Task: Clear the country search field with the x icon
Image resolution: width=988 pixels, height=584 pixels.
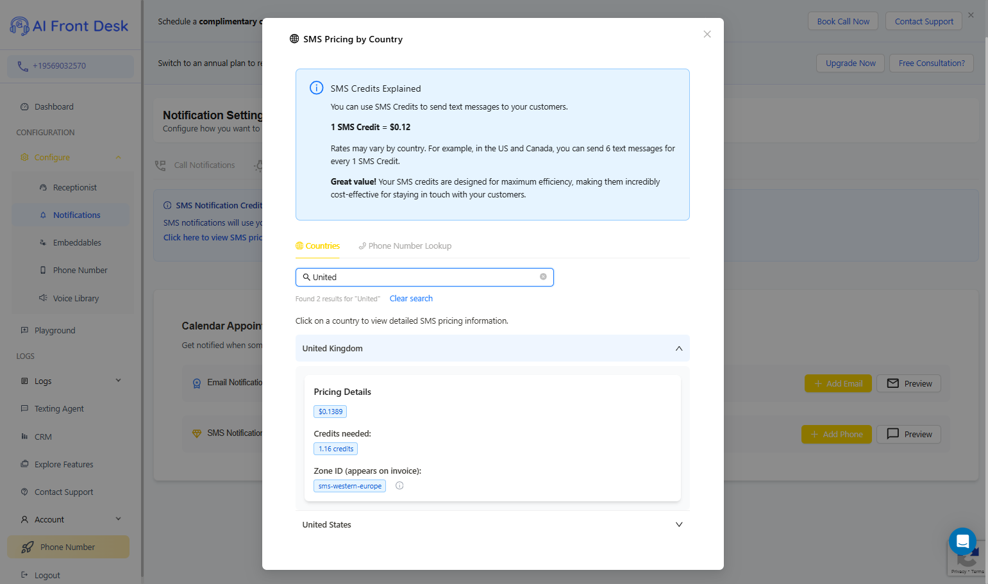Action: [x=543, y=277]
